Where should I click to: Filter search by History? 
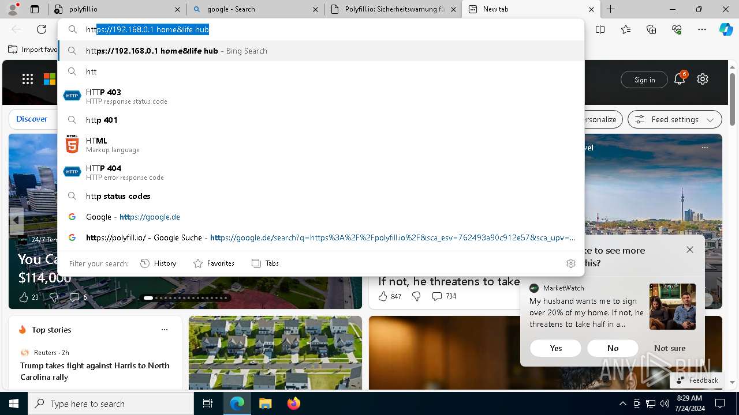click(158, 263)
